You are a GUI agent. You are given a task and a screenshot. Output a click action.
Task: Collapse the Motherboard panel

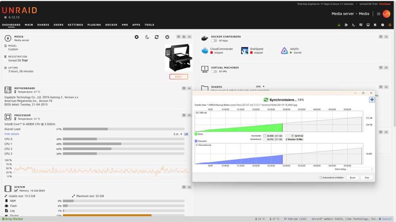coord(189,88)
